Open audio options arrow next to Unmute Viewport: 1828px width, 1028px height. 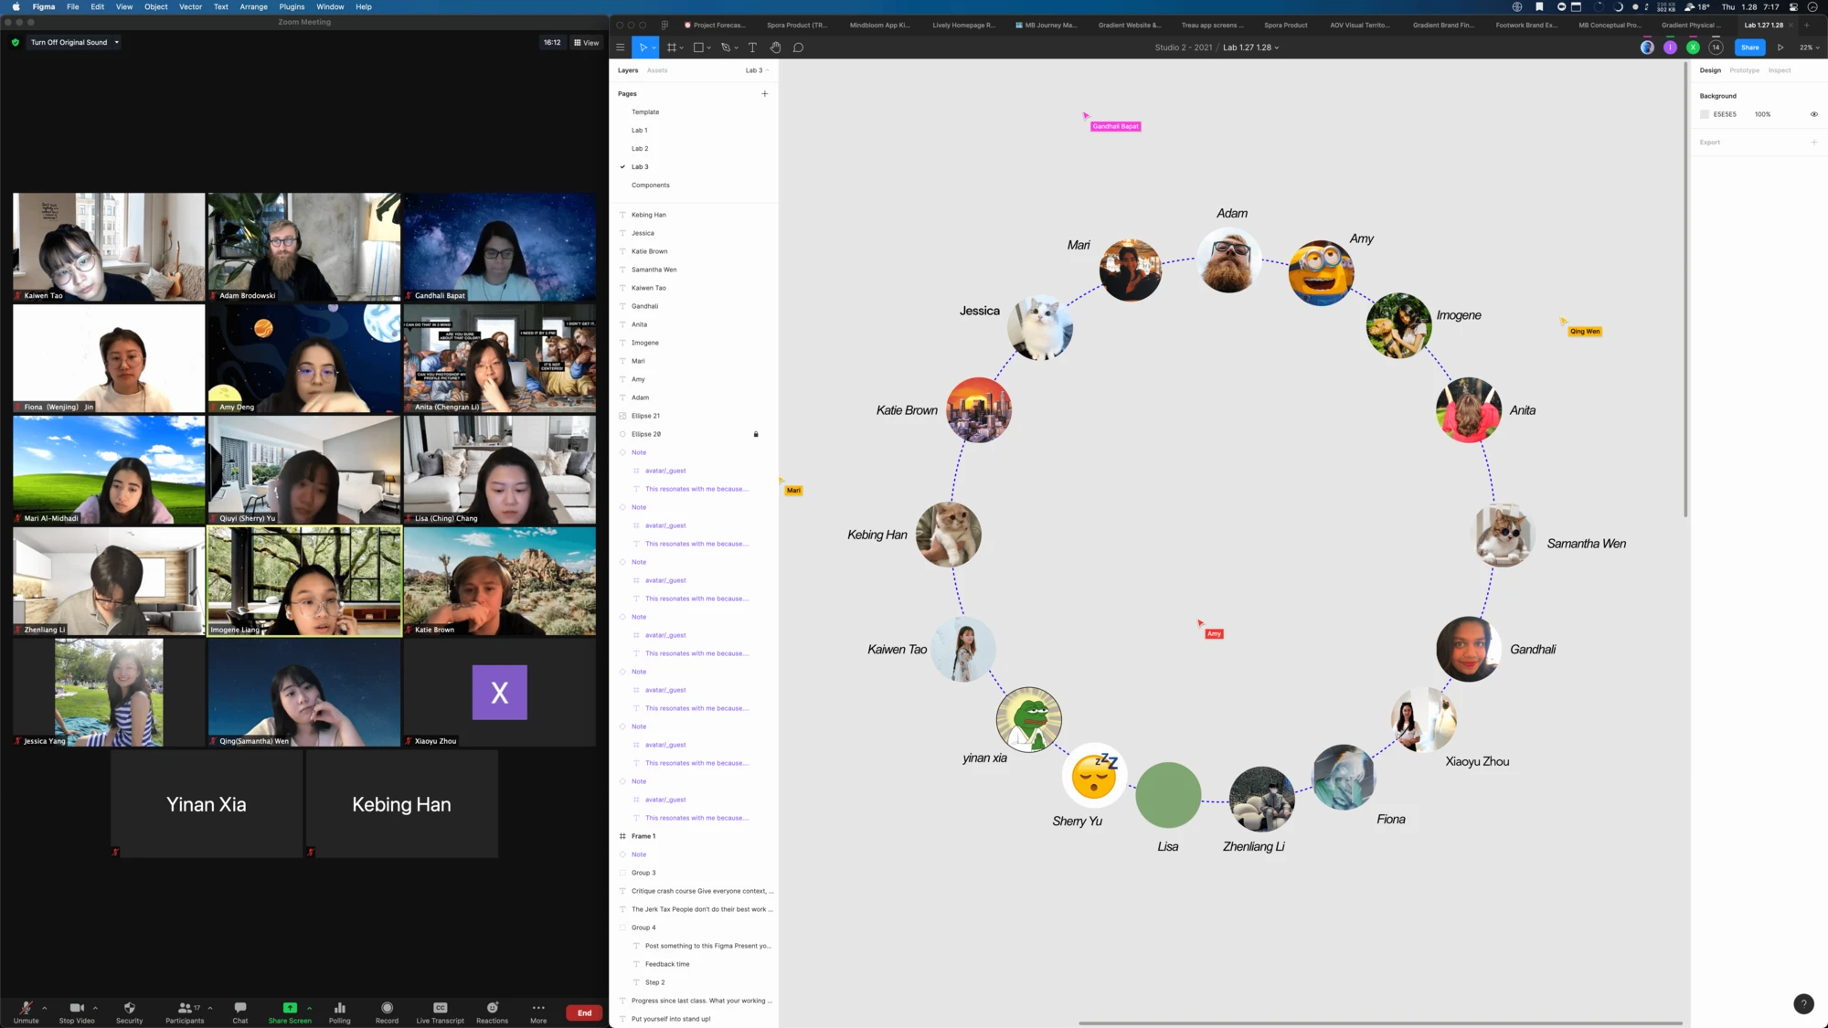[x=44, y=1008]
